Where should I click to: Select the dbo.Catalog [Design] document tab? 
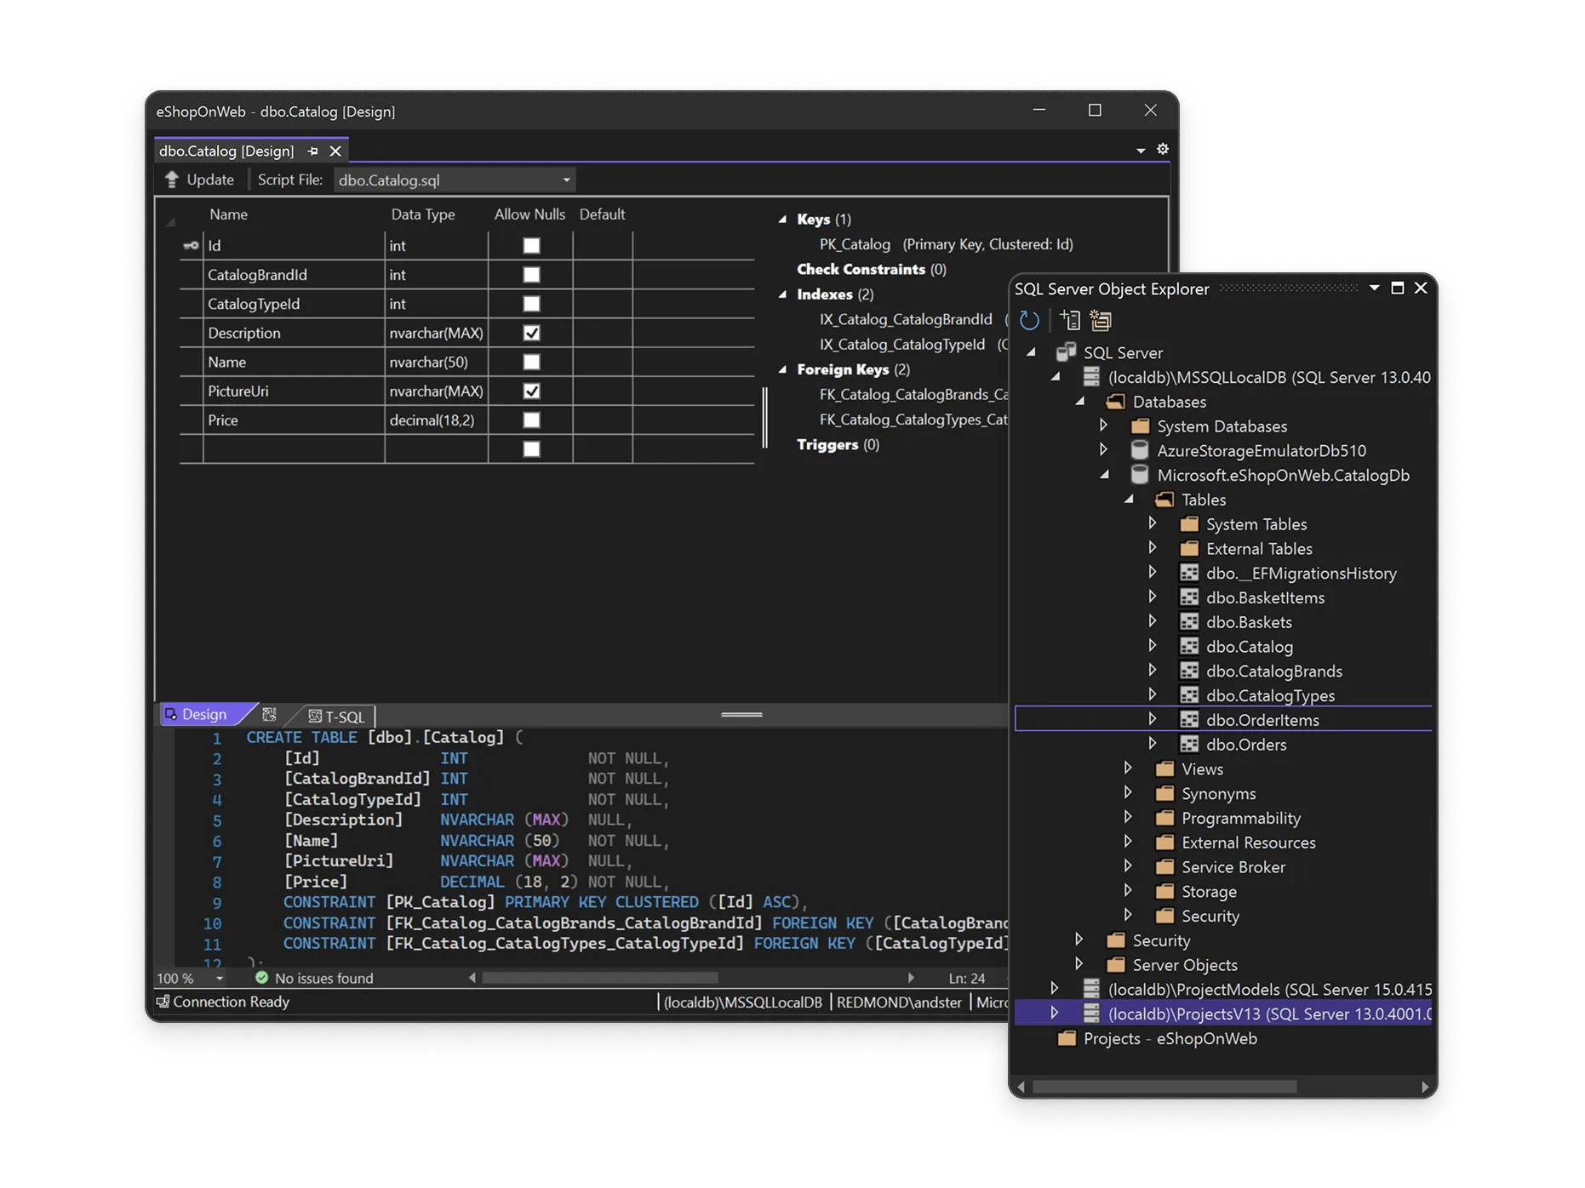[226, 151]
